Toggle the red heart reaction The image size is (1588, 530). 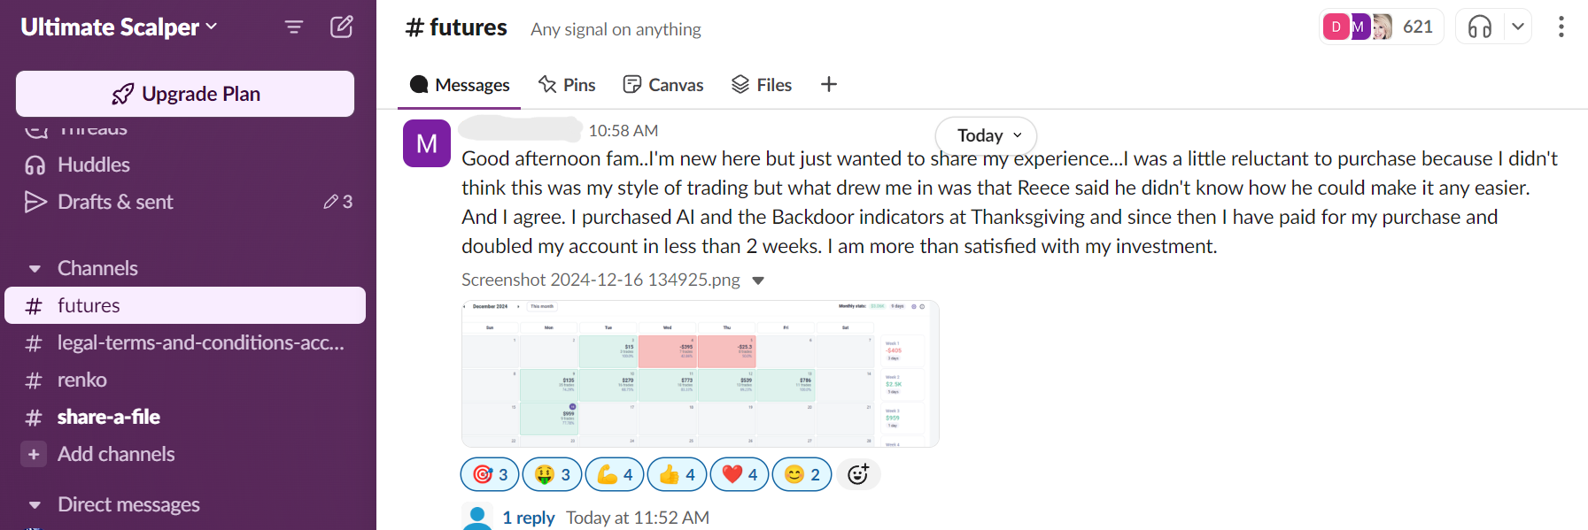pos(740,474)
